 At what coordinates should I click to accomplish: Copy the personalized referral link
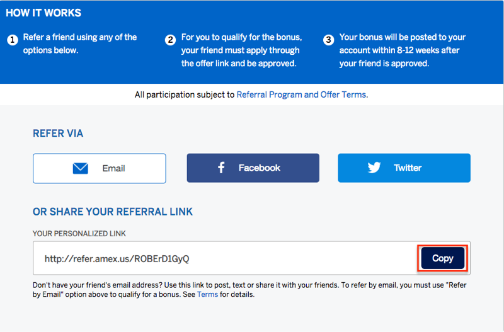pos(443,258)
